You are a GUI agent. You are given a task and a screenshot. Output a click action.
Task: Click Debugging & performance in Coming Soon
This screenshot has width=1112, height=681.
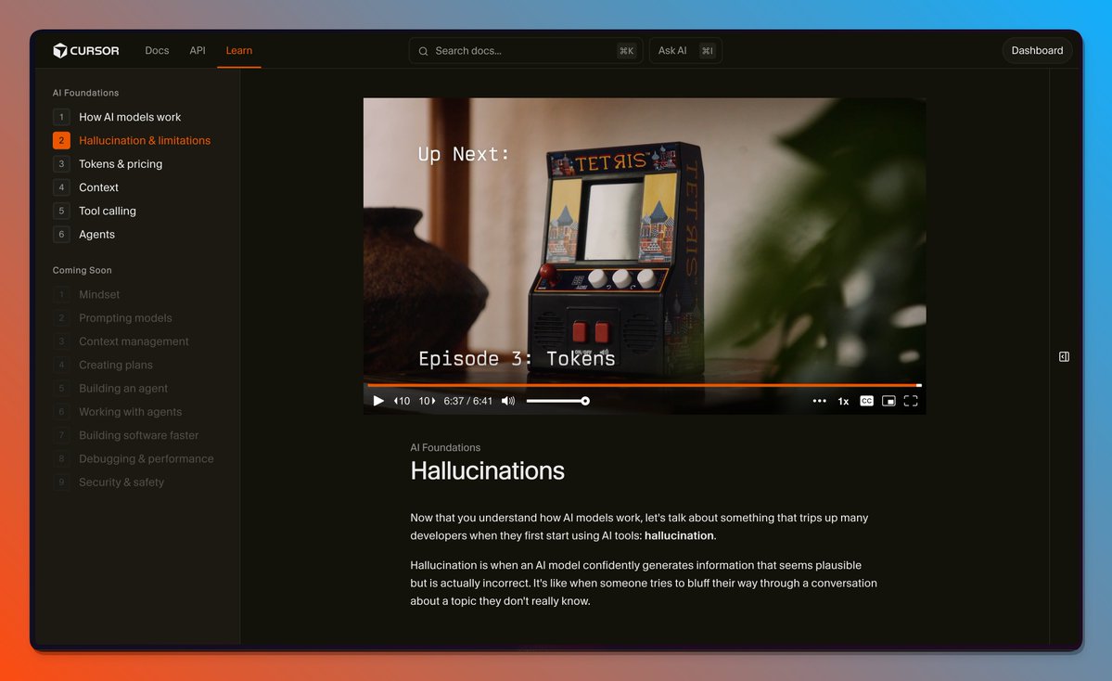pyautogui.click(x=147, y=458)
